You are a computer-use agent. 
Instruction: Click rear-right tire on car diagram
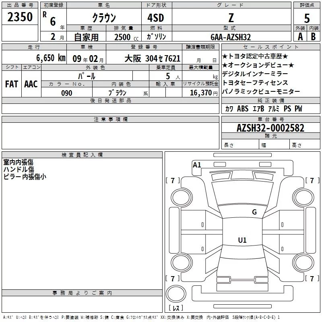click(303, 263)
